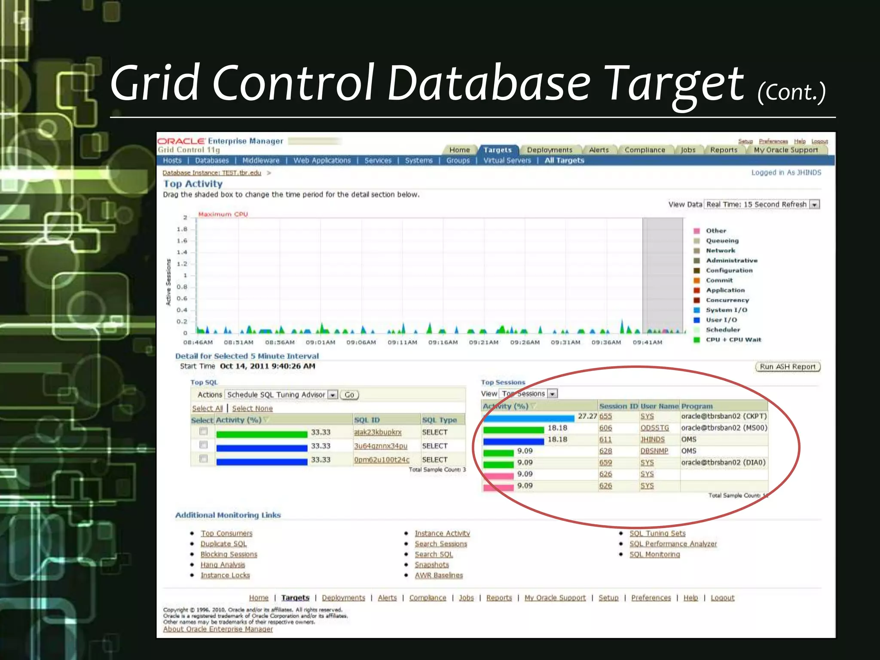Click the Concurrency legend swatch

[x=697, y=300]
